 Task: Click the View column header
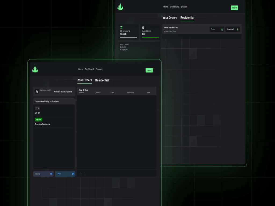click(x=148, y=93)
